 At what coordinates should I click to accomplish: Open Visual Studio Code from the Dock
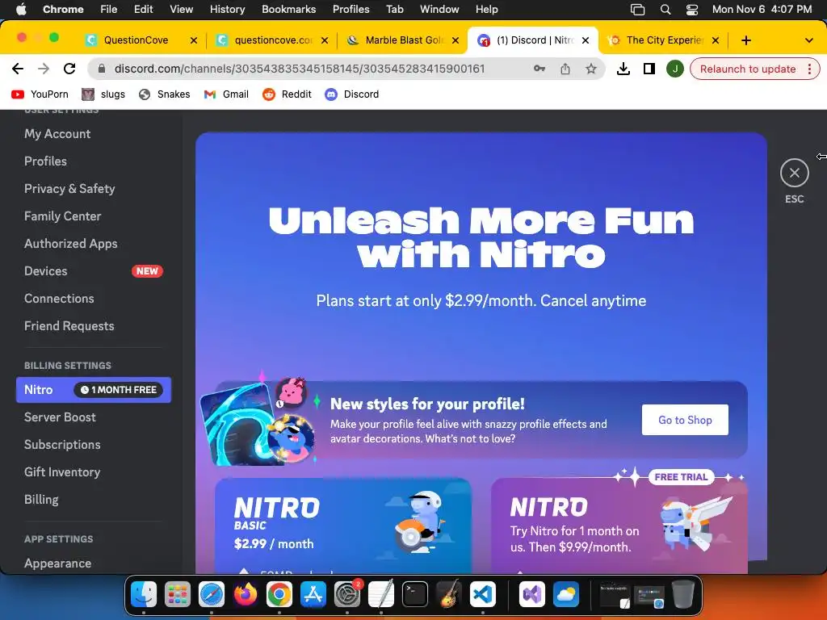[483, 595]
